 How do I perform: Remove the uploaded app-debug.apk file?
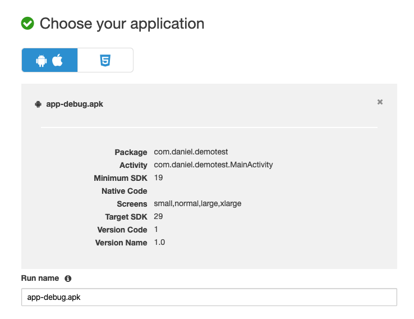(x=380, y=102)
